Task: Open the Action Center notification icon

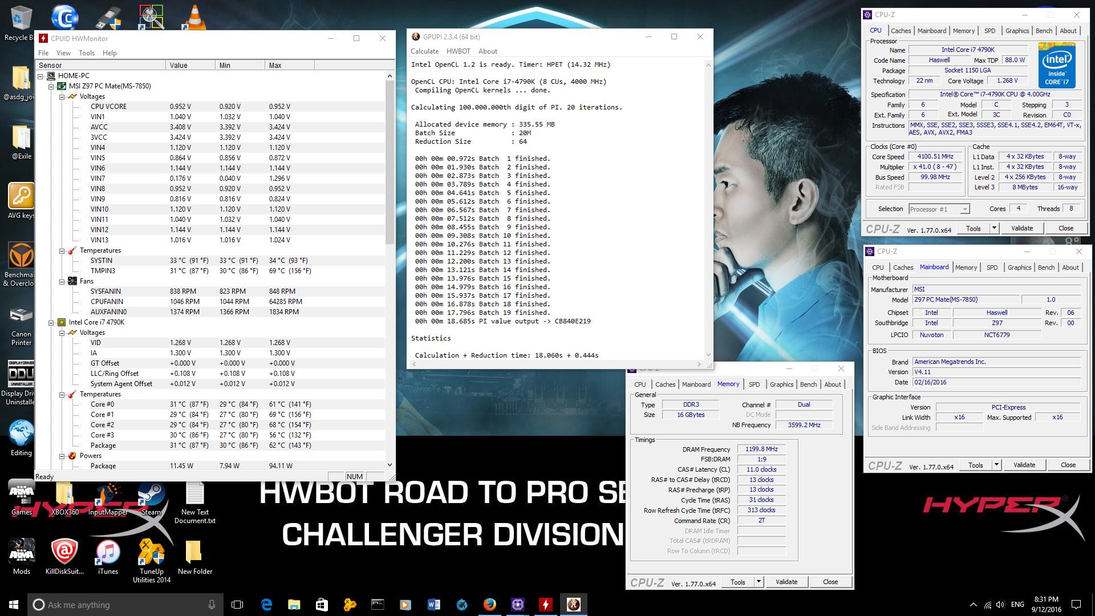Action: coord(1076,605)
